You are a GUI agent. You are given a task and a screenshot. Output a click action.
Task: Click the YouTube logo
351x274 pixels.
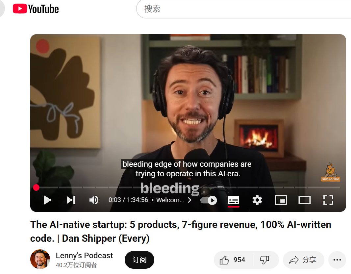[x=36, y=9]
